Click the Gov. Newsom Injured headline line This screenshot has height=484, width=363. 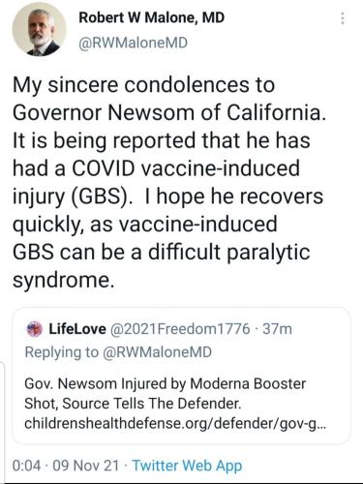click(x=166, y=383)
